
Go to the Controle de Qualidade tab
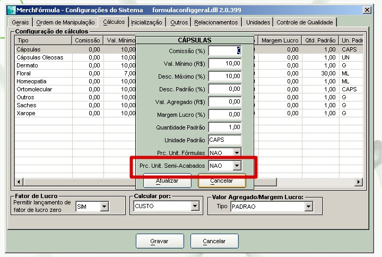pyautogui.click(x=305, y=22)
